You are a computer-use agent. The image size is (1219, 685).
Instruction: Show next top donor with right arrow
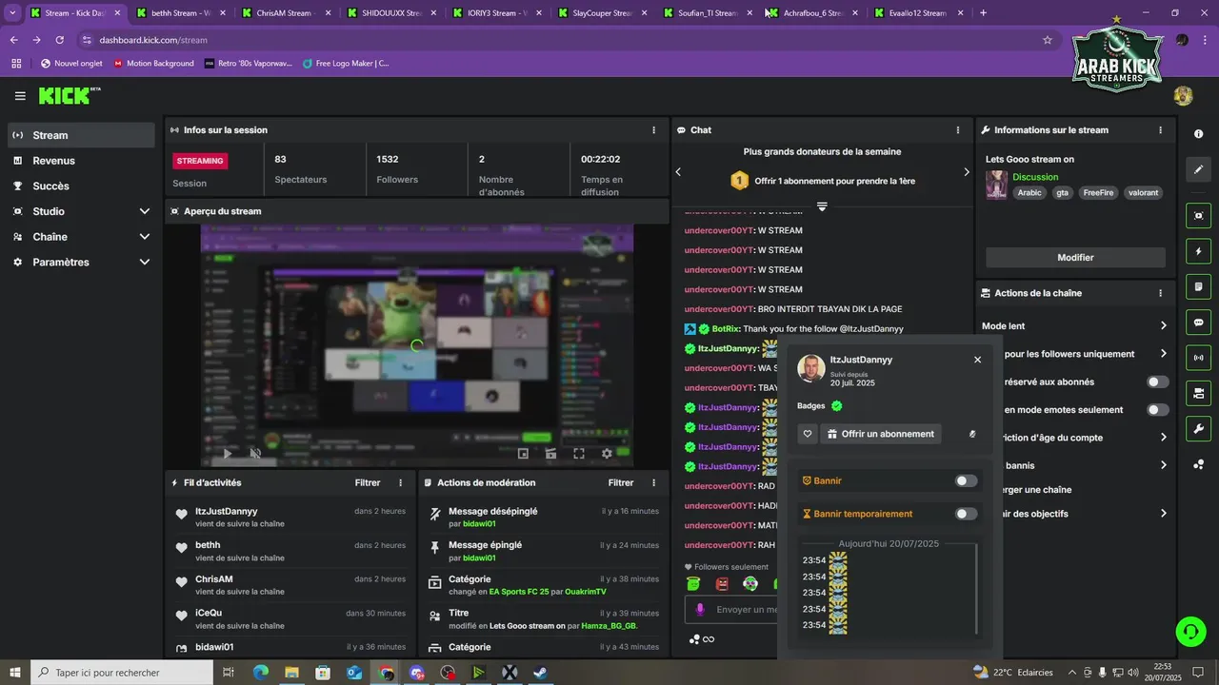click(966, 172)
